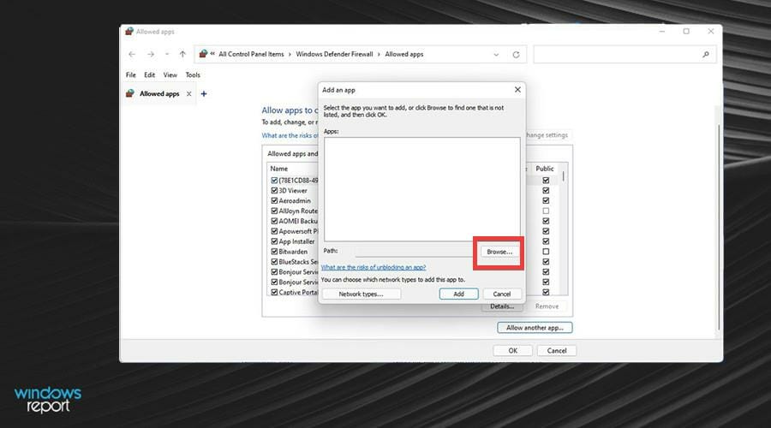771x428 pixels.
Task: Cancel the Allowed apps window
Action: click(557, 350)
